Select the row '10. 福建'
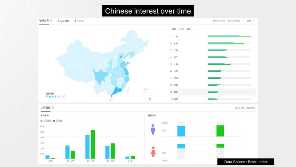The width and height of the screenshot is (296, 167). tap(213, 99)
